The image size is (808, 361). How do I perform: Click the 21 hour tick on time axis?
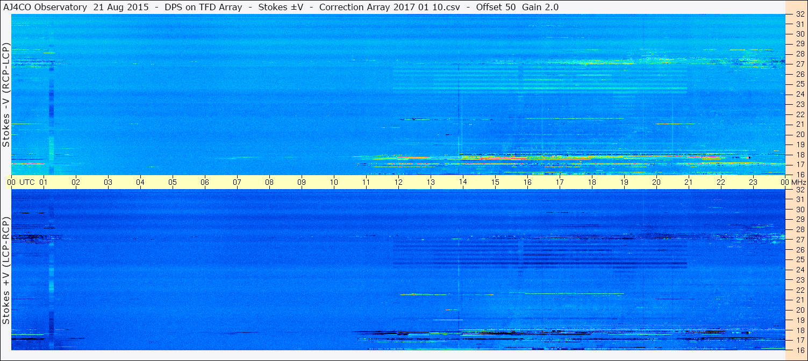(x=689, y=182)
